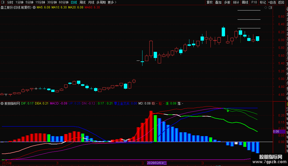Image resolution: width=288 pixels, height=166 pixels.
Task: Click the 返回 back button
Action: pos(281,2)
